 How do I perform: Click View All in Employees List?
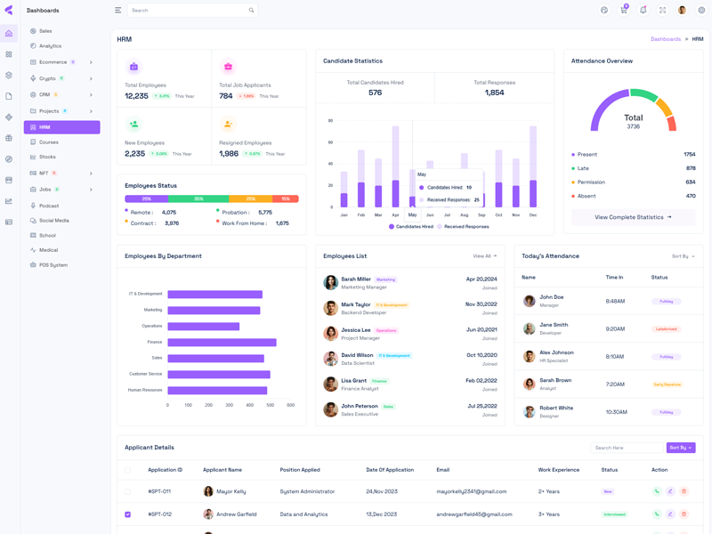pos(485,256)
